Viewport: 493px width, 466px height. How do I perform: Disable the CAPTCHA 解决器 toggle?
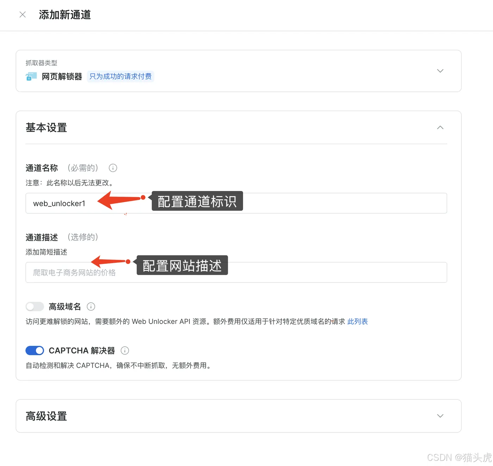point(35,351)
